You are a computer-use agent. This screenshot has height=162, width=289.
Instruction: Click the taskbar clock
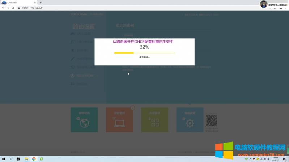[275, 159]
